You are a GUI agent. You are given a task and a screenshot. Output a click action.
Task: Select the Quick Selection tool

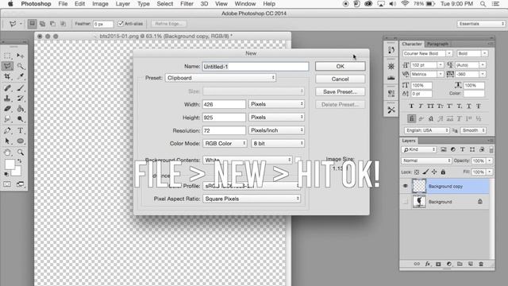point(20,66)
